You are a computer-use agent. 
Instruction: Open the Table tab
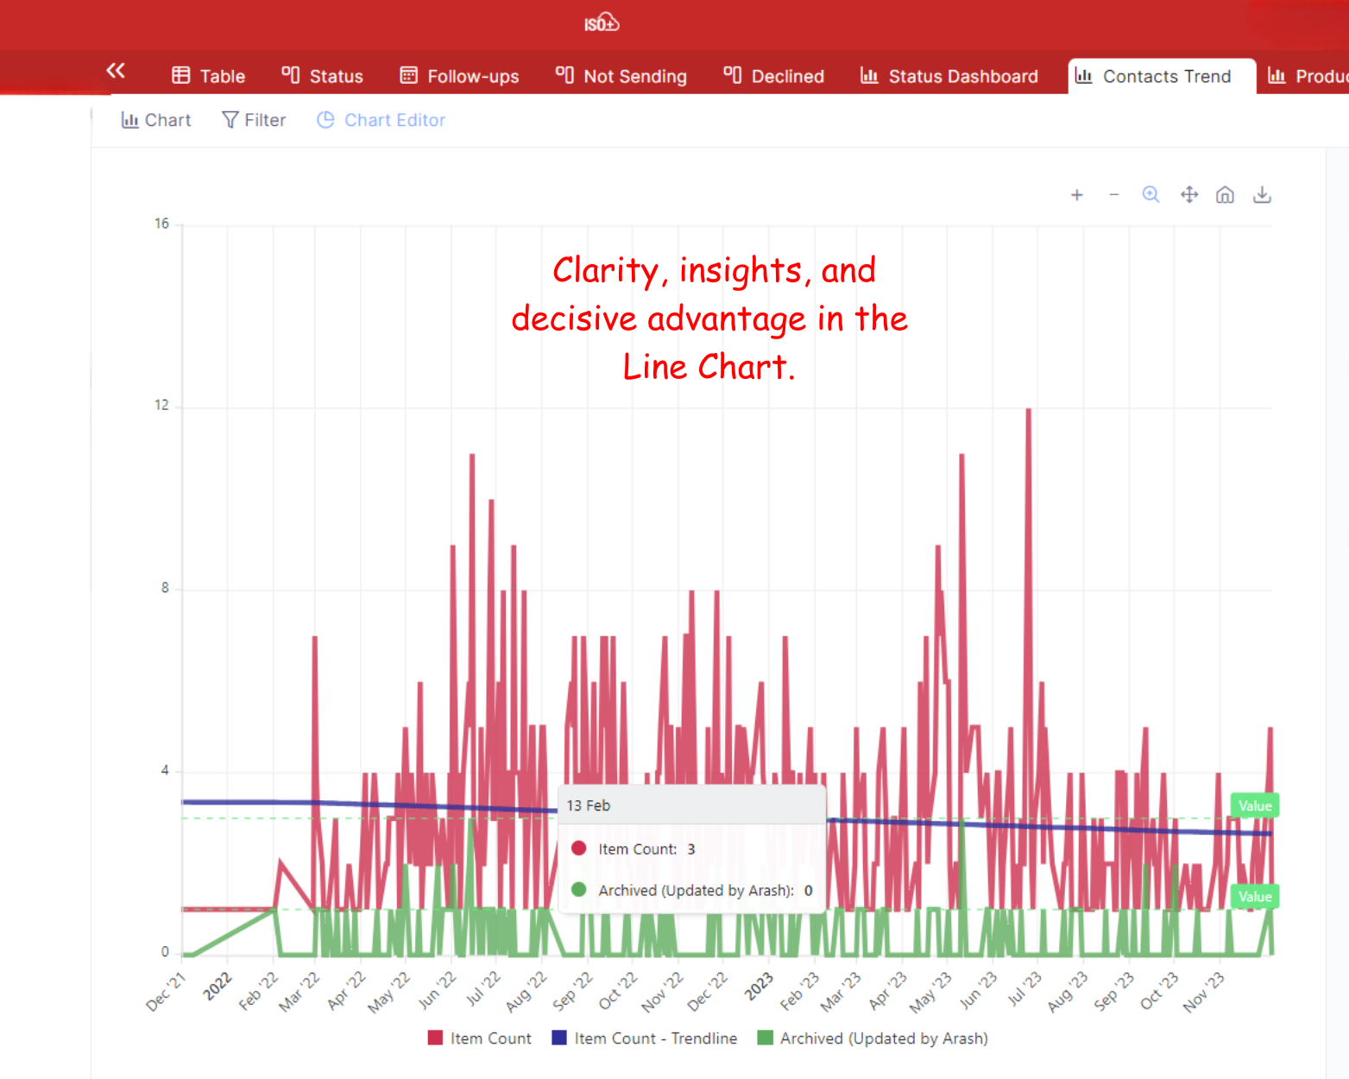pyautogui.click(x=209, y=76)
